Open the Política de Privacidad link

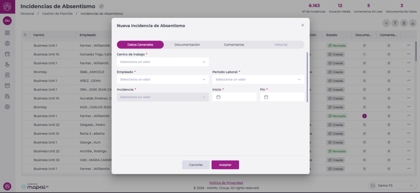click(x=226, y=183)
